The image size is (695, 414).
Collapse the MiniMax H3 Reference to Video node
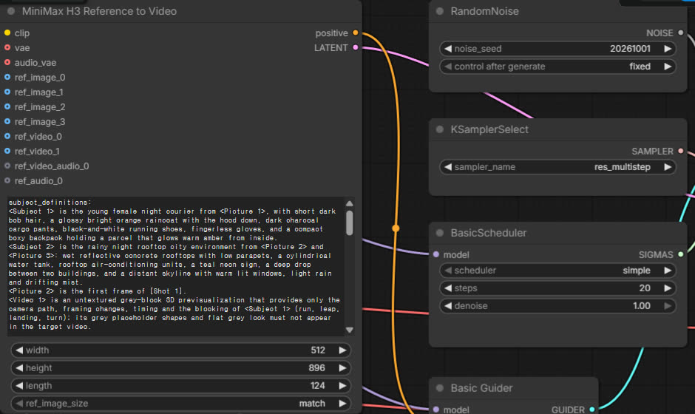[x=11, y=11]
